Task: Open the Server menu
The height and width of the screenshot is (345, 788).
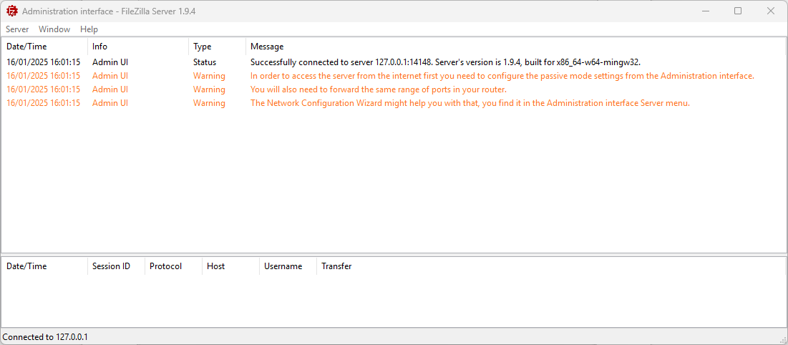Action: click(17, 29)
